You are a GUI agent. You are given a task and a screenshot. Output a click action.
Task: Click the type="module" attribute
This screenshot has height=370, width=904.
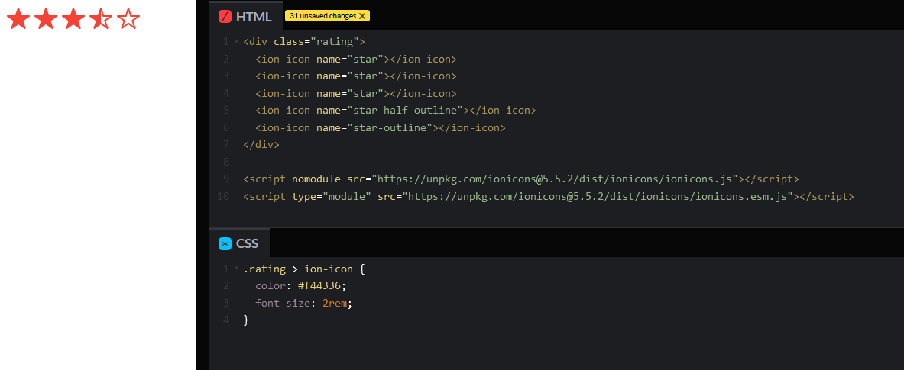332,196
